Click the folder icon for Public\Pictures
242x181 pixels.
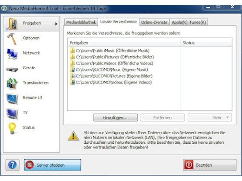tap(72, 57)
